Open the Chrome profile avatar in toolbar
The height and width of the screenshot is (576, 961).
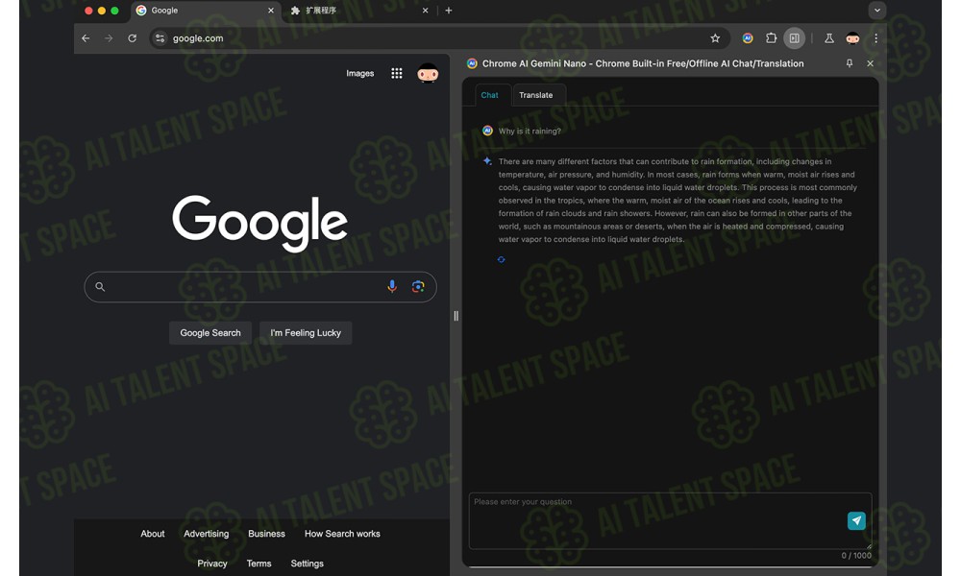(852, 38)
